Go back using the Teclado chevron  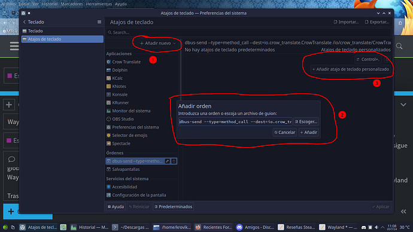pyautogui.click(x=25, y=22)
